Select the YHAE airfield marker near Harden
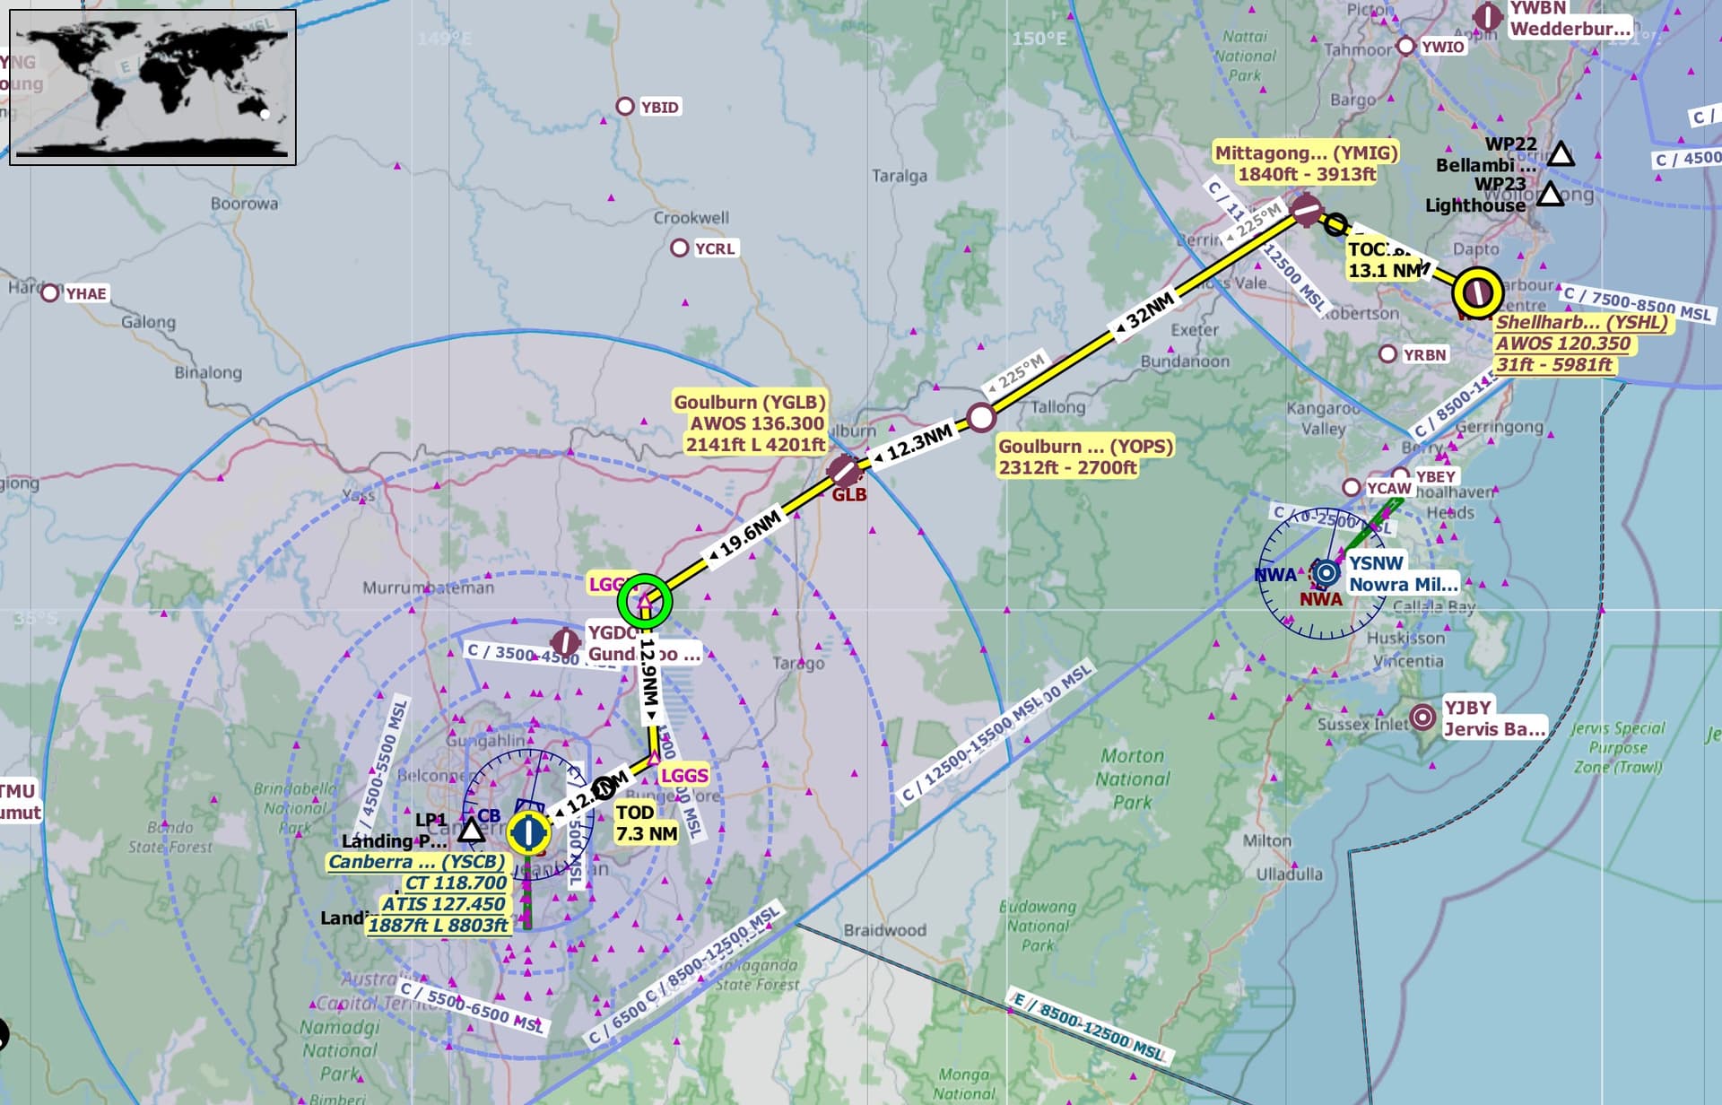Screen dimensions: 1722x1105 (51, 292)
